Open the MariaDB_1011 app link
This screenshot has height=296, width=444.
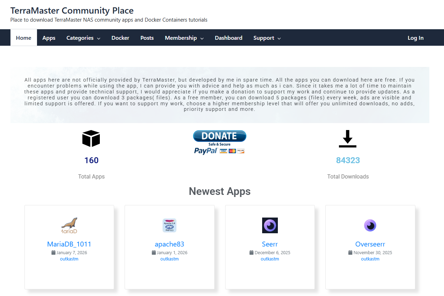69,244
